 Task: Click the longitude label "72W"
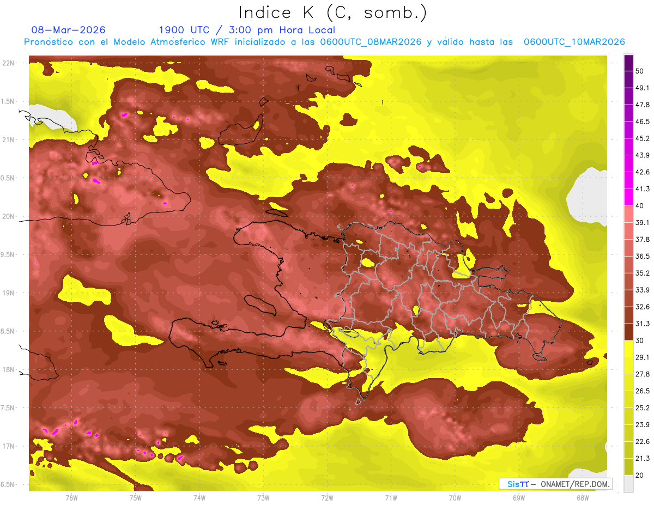327,497
